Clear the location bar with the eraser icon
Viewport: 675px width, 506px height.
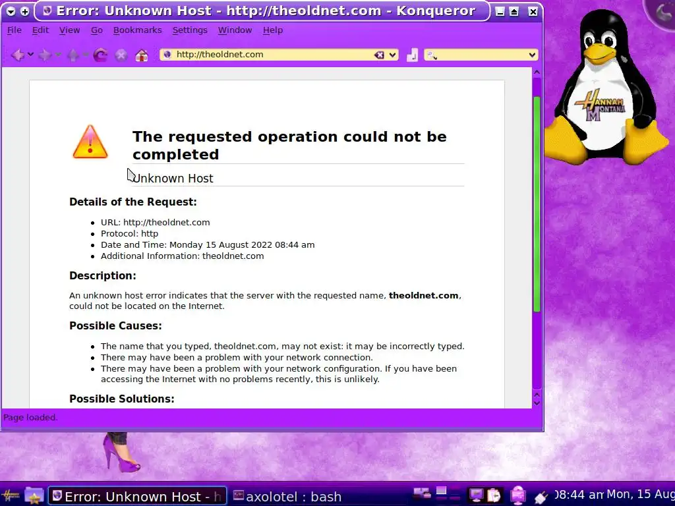[x=379, y=55]
